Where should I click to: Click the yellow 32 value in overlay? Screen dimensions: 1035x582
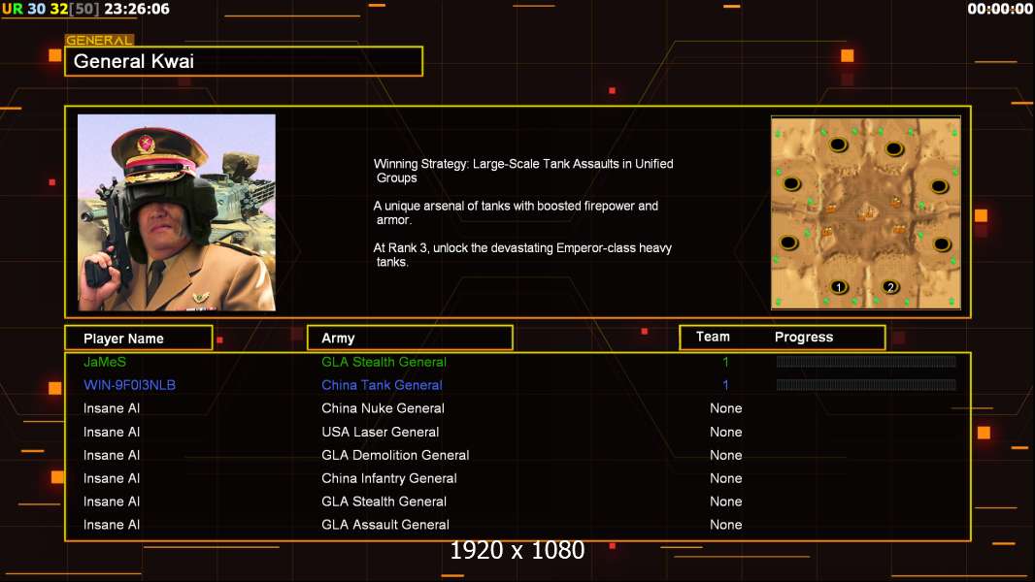59,9
